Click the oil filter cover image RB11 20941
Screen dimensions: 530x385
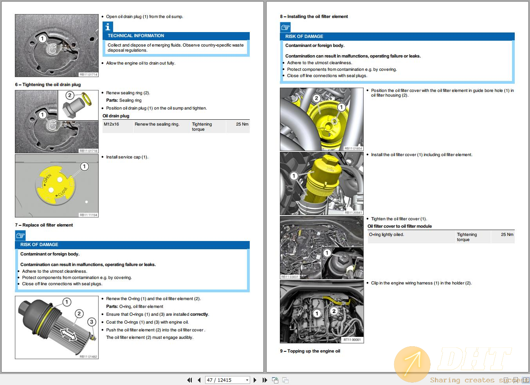coord(322,184)
